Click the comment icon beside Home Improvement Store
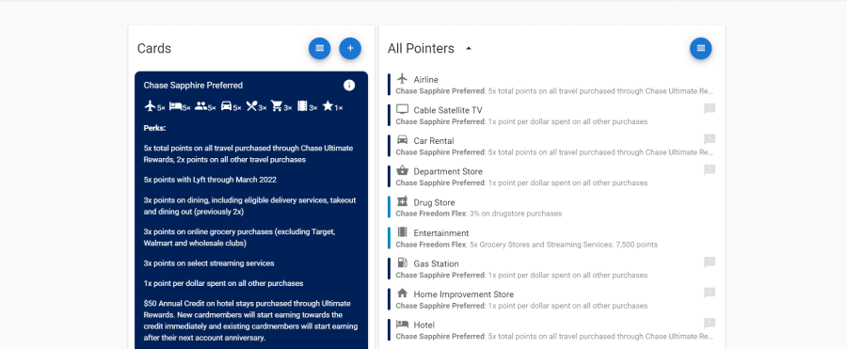Image resolution: width=847 pixels, height=349 pixels. tap(710, 293)
